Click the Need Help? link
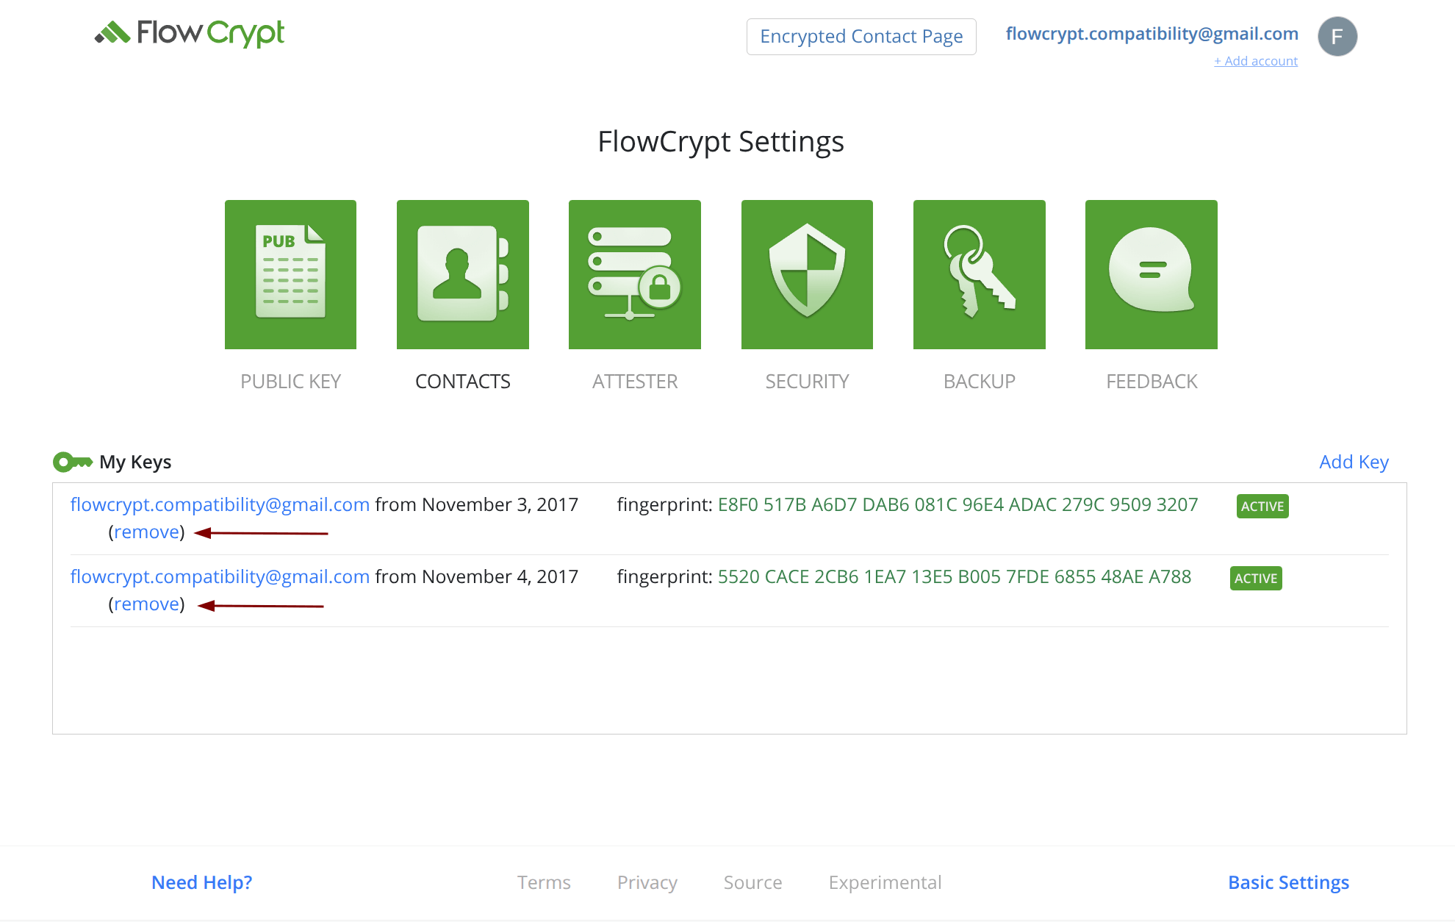The height and width of the screenshot is (922, 1455). coord(202,882)
